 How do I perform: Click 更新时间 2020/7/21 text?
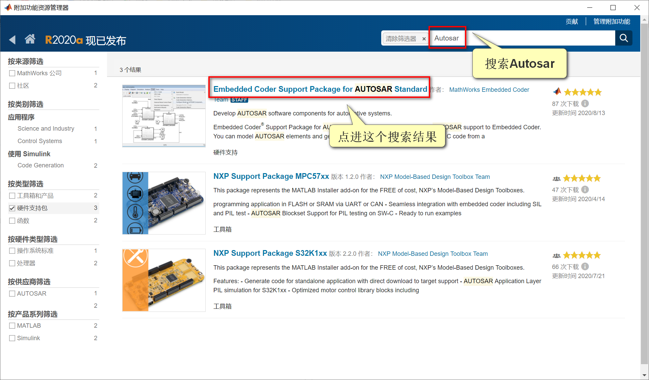pyautogui.click(x=578, y=276)
